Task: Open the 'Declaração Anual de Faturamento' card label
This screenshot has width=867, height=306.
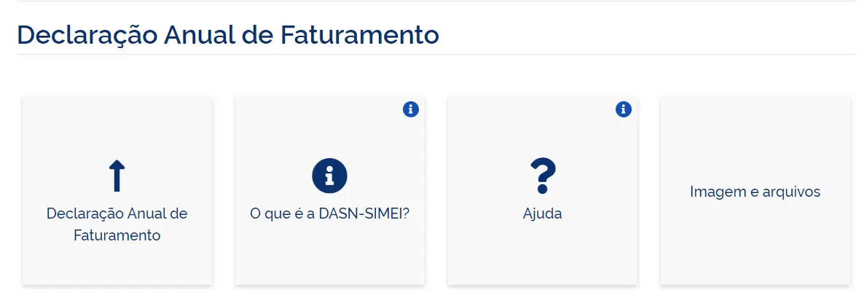Action: (117, 224)
